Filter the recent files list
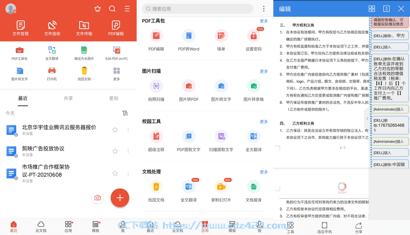410x235 pixels. pyautogui.click(x=125, y=113)
